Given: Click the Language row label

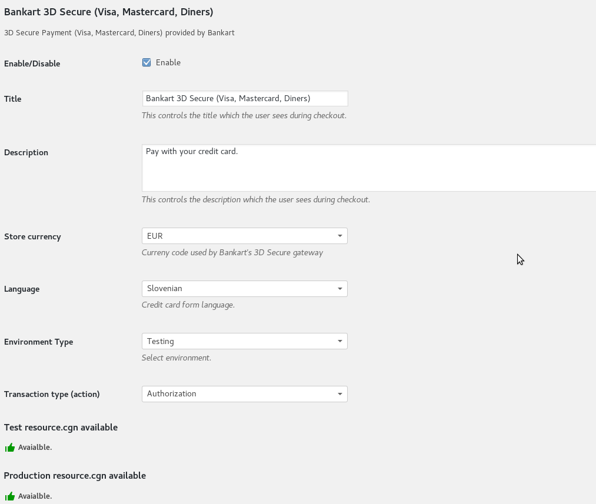Looking at the screenshot, I should tap(22, 289).
